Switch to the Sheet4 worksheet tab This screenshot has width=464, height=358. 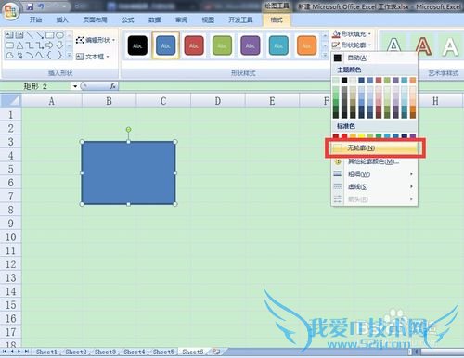pos(135,352)
